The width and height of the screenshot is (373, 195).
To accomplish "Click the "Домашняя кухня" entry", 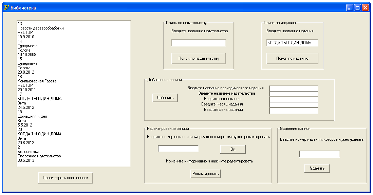I will pos(32,116).
